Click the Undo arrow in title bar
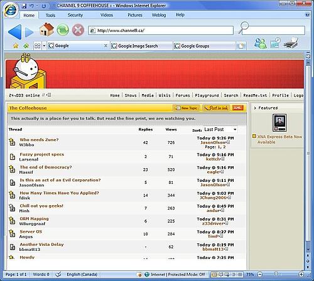 point(32,6)
